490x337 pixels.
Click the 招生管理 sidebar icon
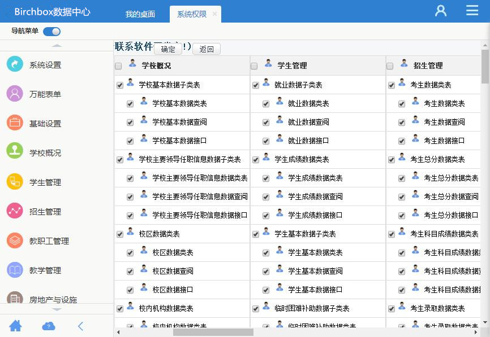click(15, 211)
